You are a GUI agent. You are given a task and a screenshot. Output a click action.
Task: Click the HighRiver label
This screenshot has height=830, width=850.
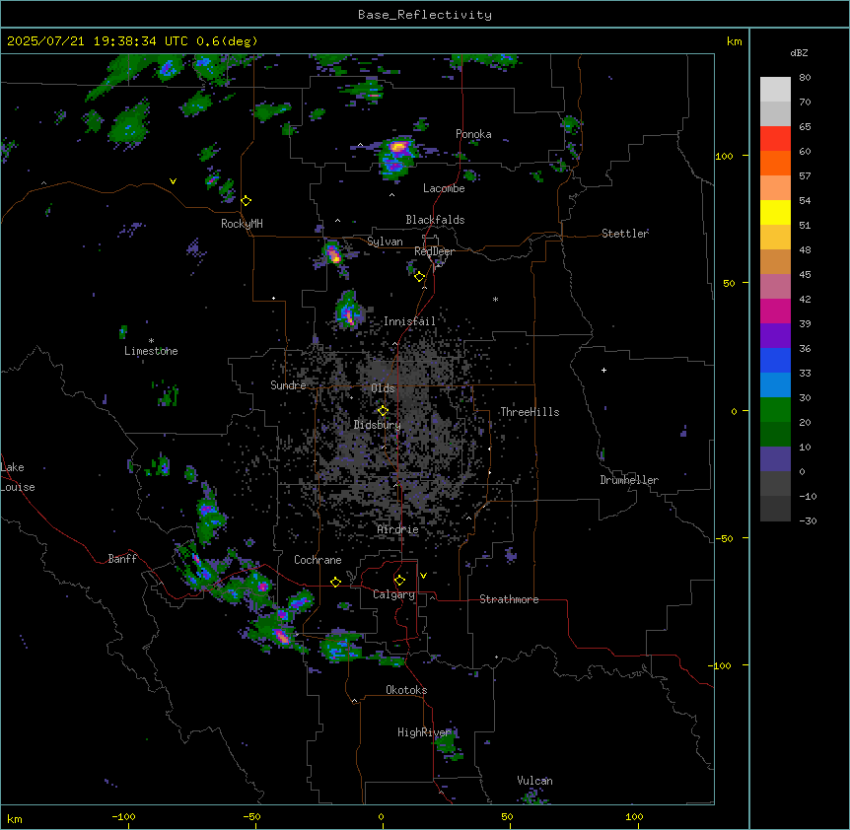(x=424, y=732)
